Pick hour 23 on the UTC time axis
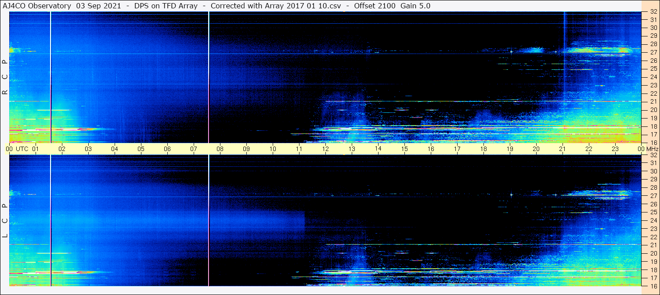660x295 pixels. [615, 149]
